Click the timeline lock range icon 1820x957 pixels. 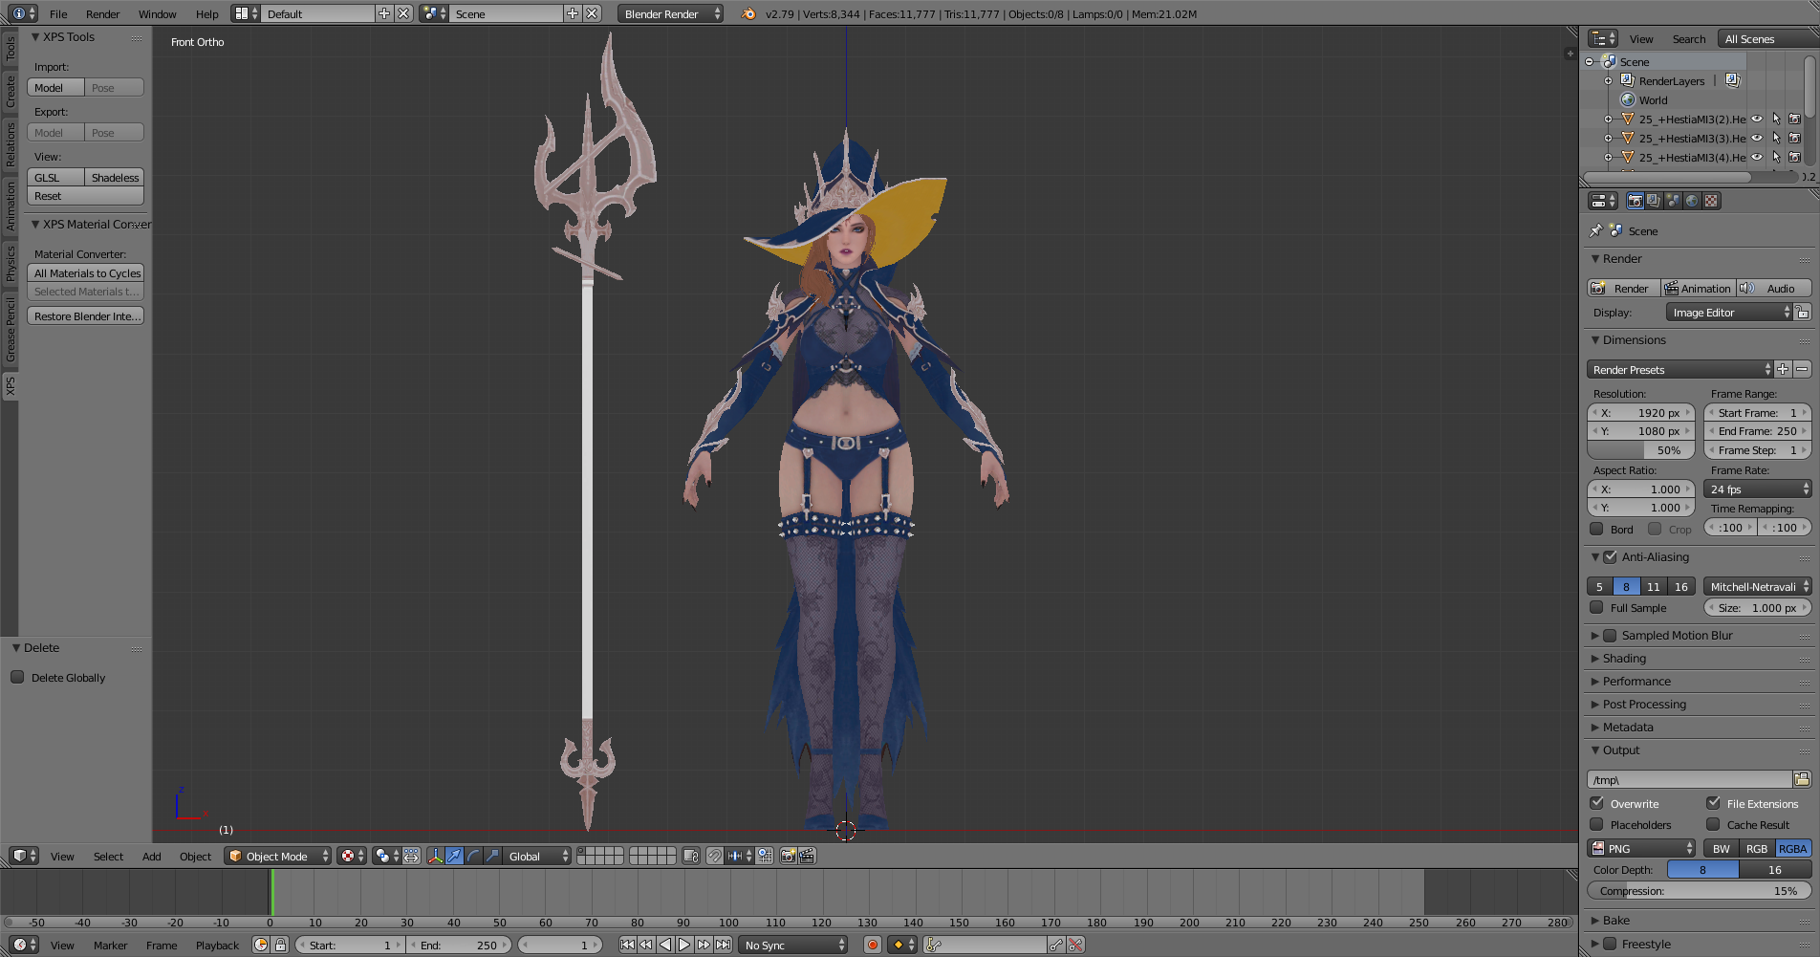(x=280, y=945)
